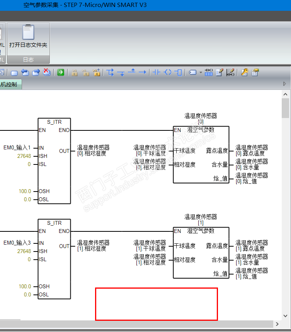Click the green arrow go-to icon

point(61,72)
